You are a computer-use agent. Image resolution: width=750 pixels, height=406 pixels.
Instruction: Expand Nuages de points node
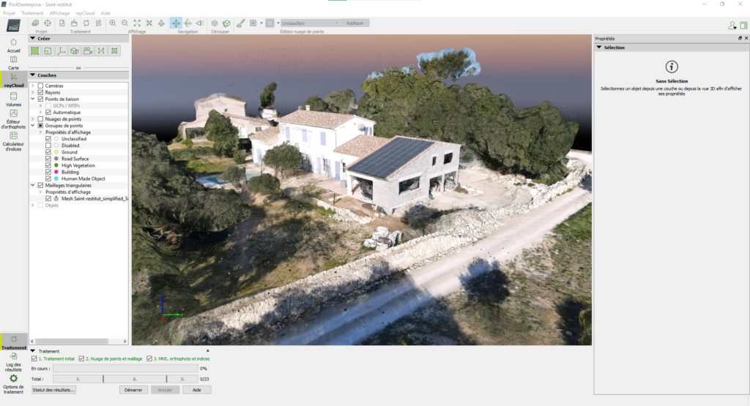[x=33, y=119]
